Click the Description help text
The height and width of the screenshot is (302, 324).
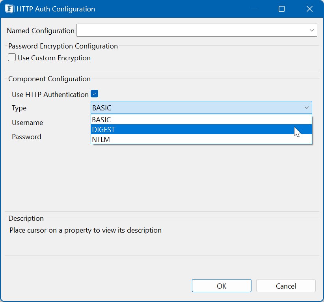pos(86,230)
